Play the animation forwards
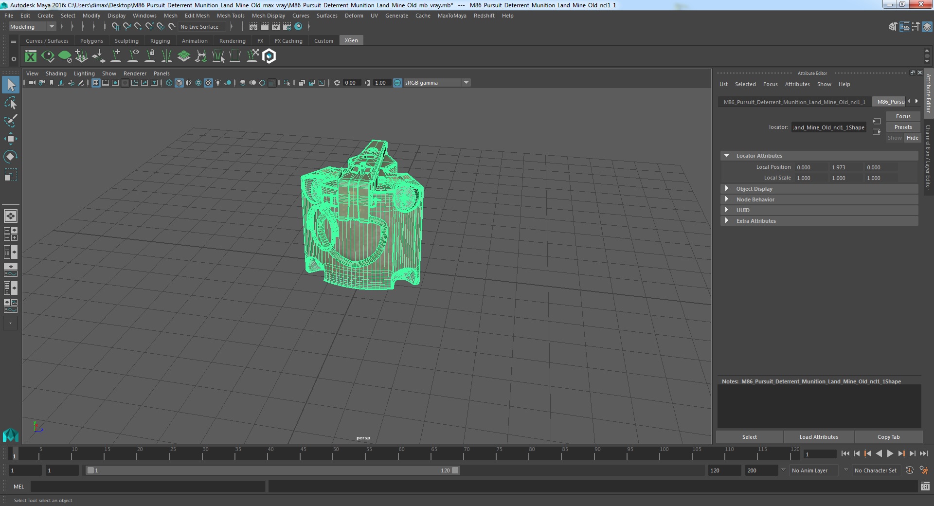This screenshot has height=506, width=934. (890, 453)
